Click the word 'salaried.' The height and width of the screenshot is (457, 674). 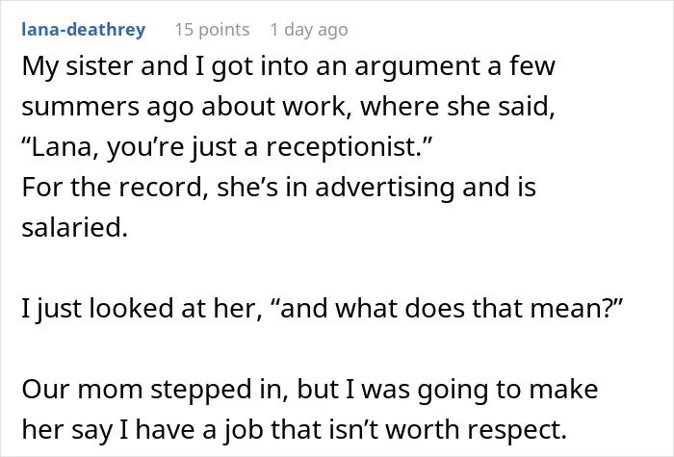coord(75,227)
